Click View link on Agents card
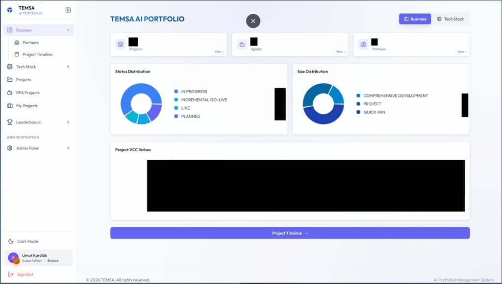502x284 pixels. (x=341, y=51)
